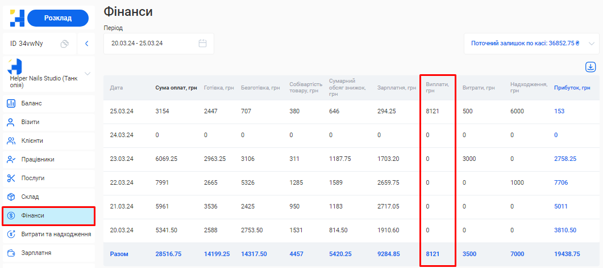Open the Баланс section

click(x=32, y=103)
